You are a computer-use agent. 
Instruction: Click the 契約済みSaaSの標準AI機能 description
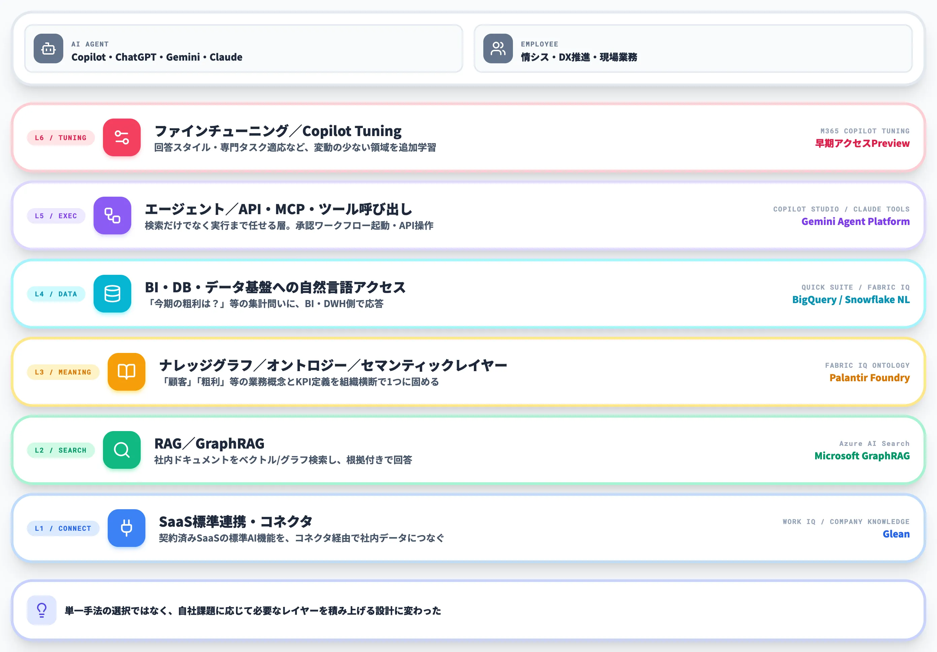click(x=301, y=538)
